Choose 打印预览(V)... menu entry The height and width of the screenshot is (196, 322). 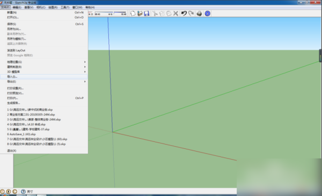pyautogui.click(x=44, y=93)
